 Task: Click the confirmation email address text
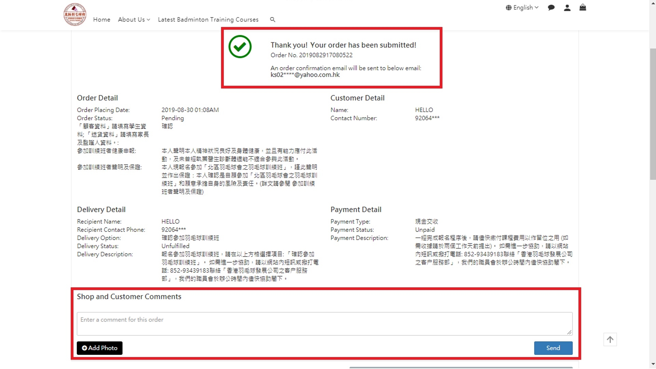(305, 75)
